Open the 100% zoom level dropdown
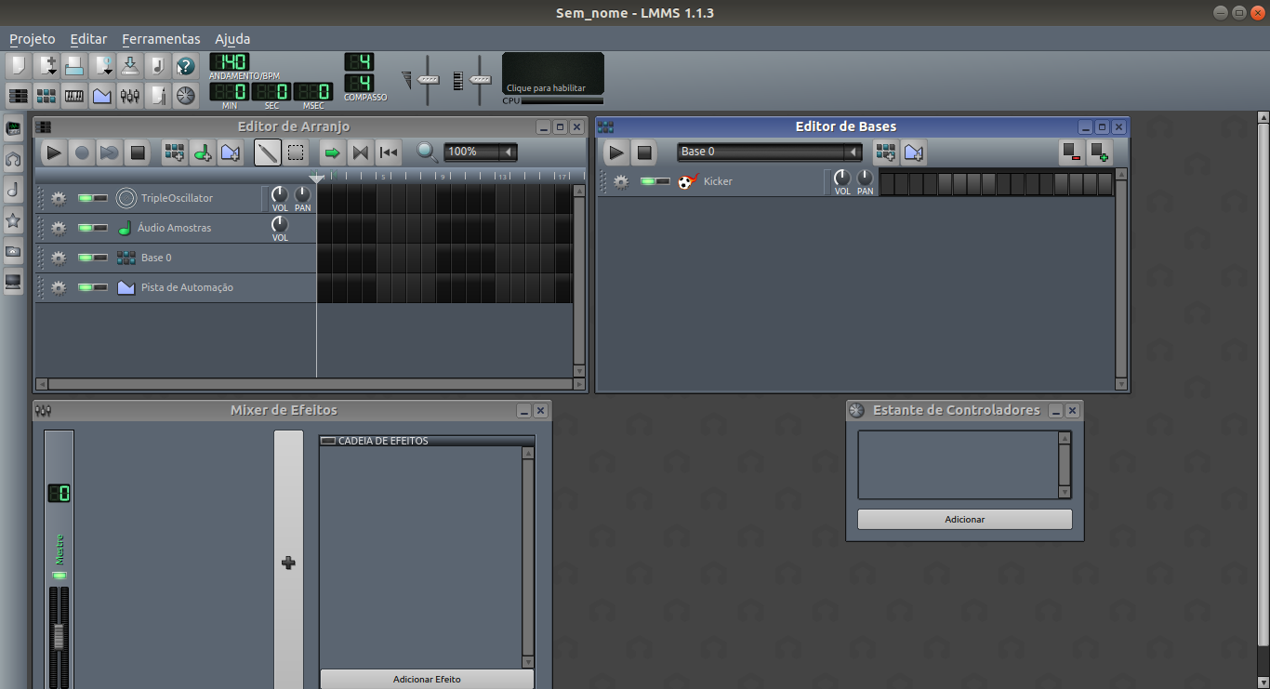Image resolution: width=1270 pixels, height=689 pixels. tap(480, 152)
